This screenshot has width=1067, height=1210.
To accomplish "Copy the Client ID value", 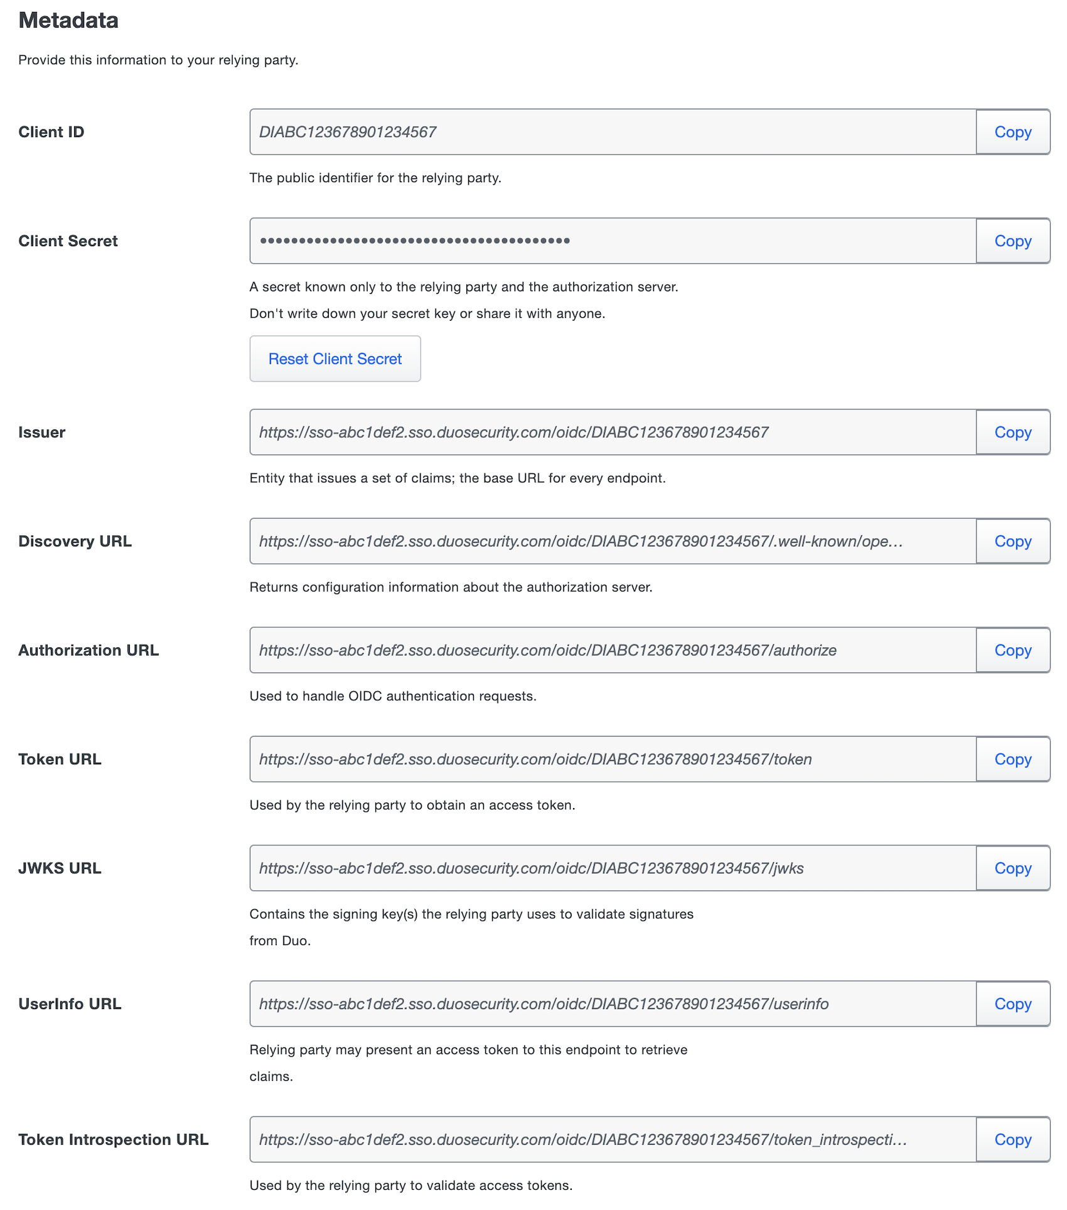I will click(x=1012, y=132).
